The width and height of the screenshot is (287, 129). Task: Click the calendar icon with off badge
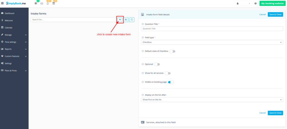coord(54,3)
